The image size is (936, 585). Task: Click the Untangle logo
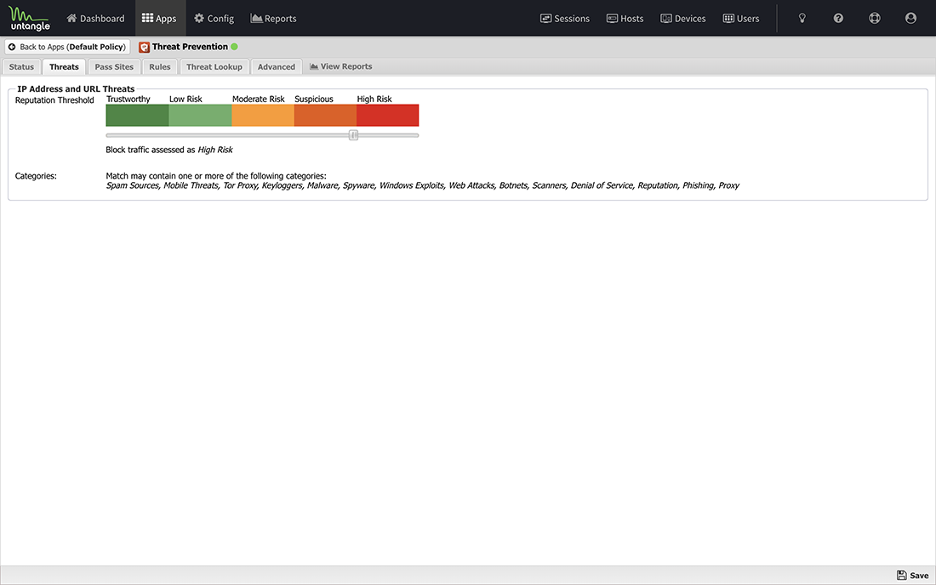(x=29, y=19)
